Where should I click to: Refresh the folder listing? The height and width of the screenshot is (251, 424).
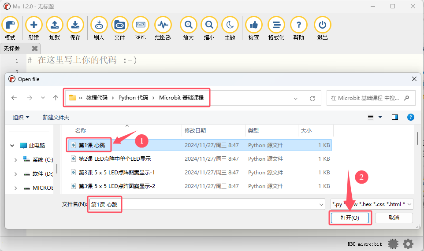[x=312, y=98]
